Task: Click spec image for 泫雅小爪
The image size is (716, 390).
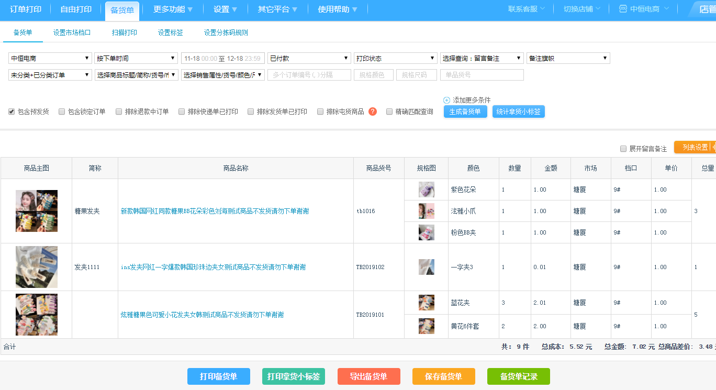Action: click(x=427, y=211)
